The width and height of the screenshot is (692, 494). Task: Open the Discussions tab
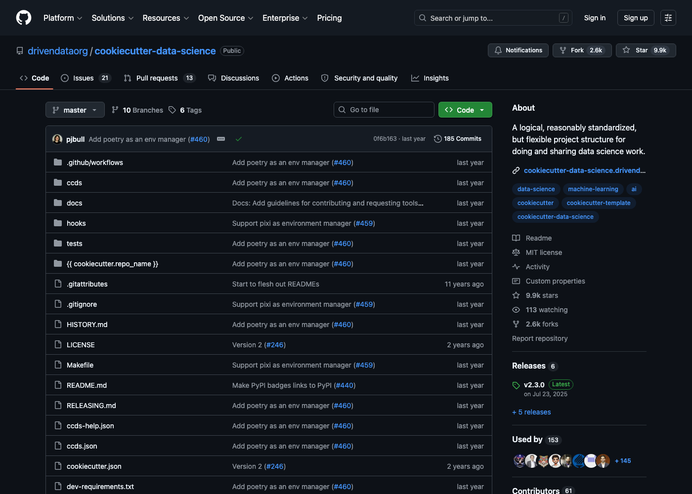234,78
